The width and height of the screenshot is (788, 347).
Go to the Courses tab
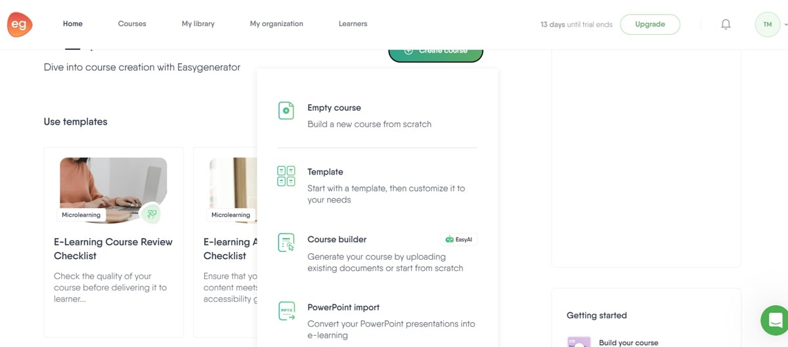[x=132, y=24]
